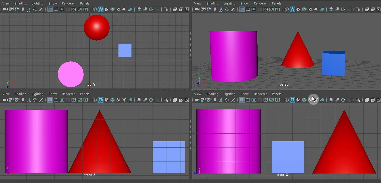Open Shading menu in top -Y panel
Screen dimensions: 381x183
point(20,3)
